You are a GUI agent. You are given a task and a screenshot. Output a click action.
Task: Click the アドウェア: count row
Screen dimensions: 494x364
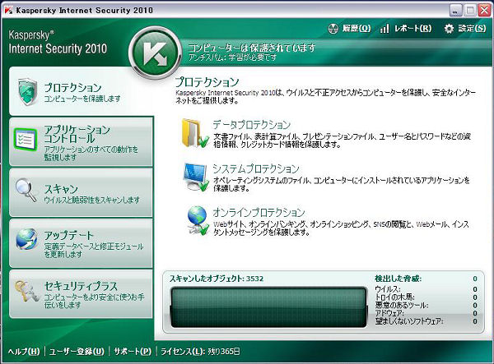pyautogui.click(x=426, y=313)
